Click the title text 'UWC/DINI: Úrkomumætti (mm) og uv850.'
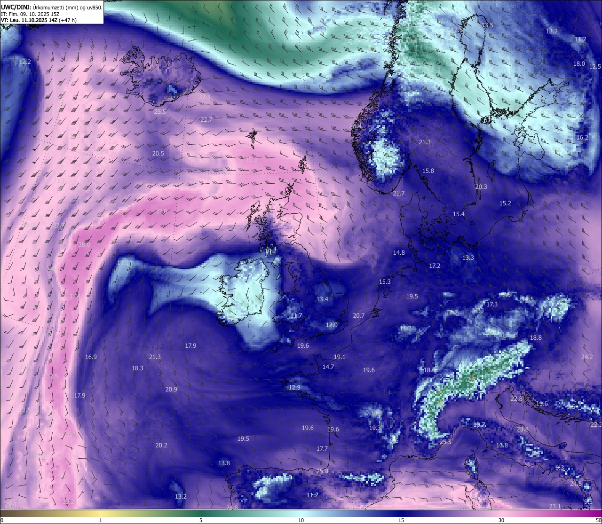The height and width of the screenshot is (524, 602). pyautogui.click(x=52, y=8)
